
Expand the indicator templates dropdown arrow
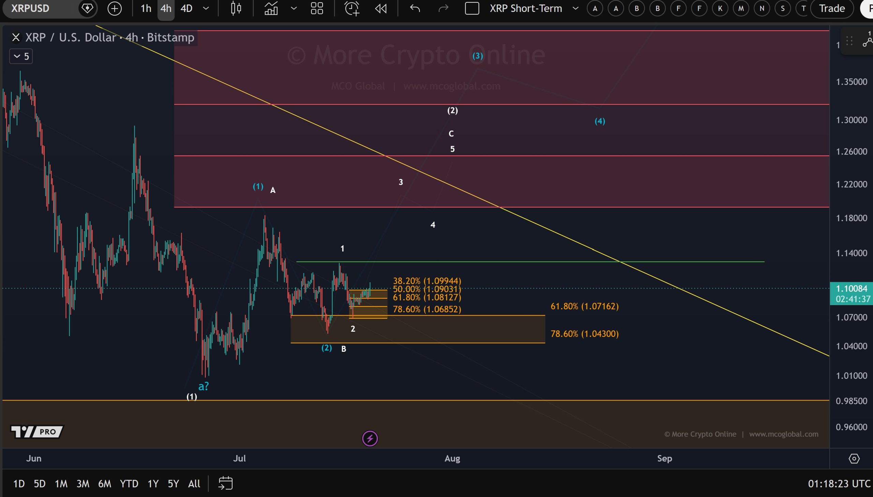click(294, 9)
